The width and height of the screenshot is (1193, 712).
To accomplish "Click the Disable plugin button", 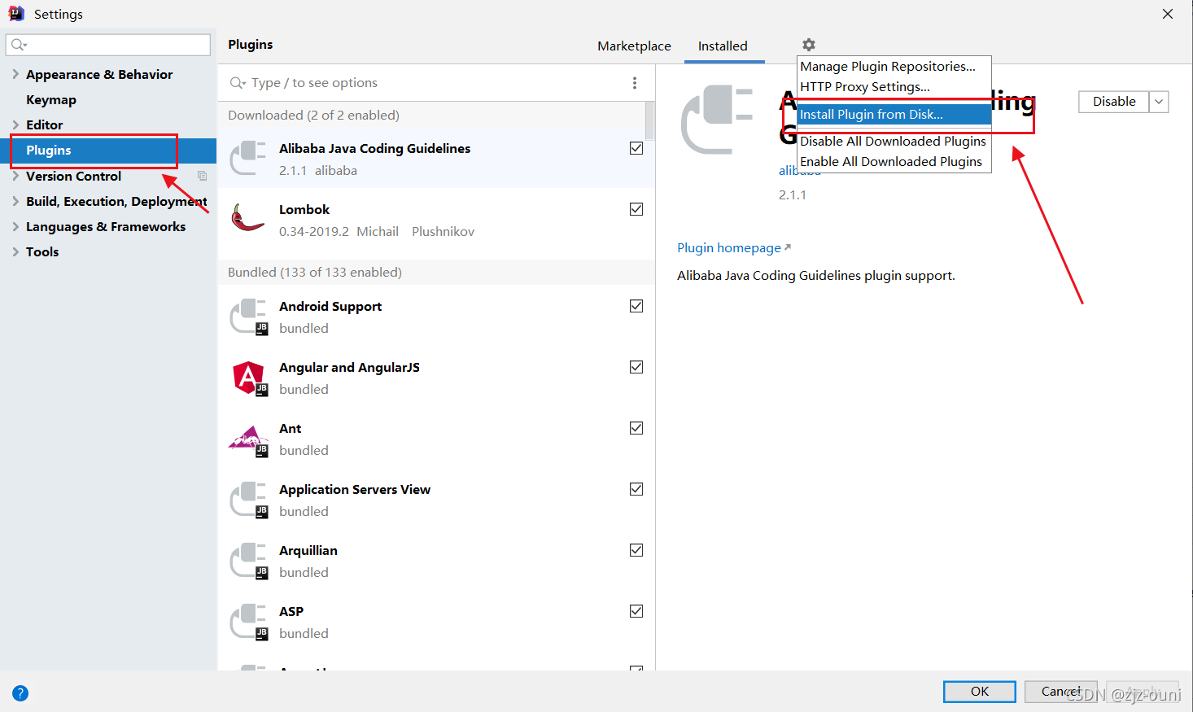I will [x=1114, y=102].
